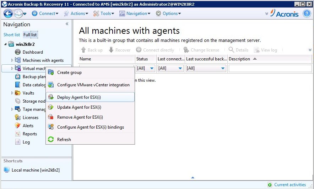Viewport: 314px width, 189px height.
Task: Click the Local machine shortcut icon
Action: [x=7, y=170]
